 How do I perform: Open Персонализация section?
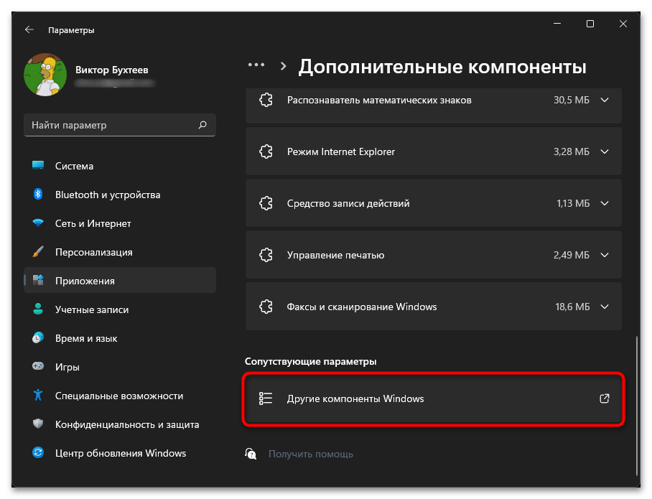(120, 252)
